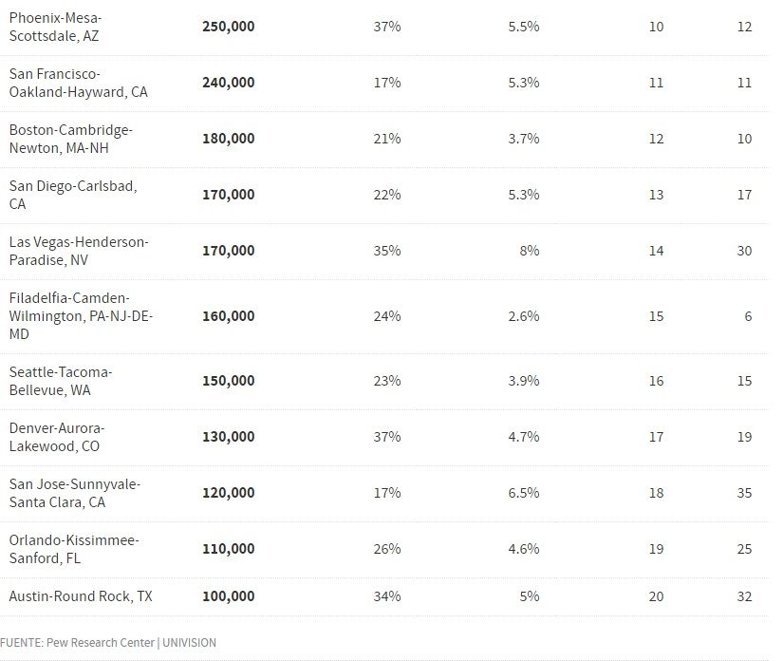Click the UNIVISION source credit
Screen dimensions: 783x661
click(x=190, y=643)
